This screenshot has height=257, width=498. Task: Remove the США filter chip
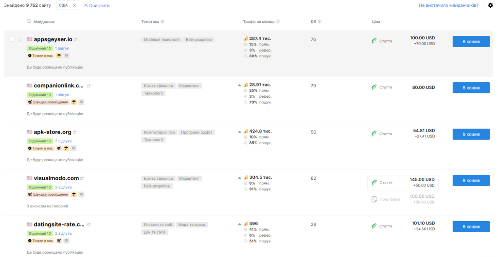click(x=74, y=5)
